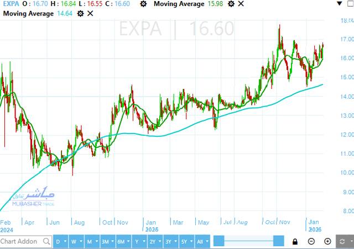
Task: Remove the Moving Average 14.64 indicator
Action: click(93, 13)
